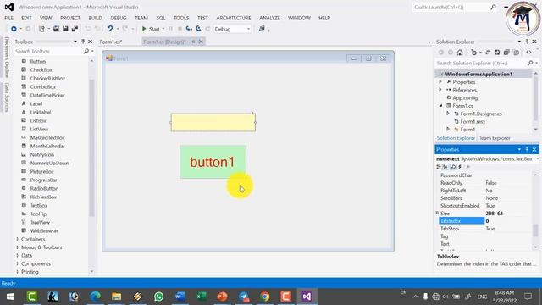Click the Save All toolbar icon
The height and width of the screenshot is (305, 542).
[x=75, y=29]
